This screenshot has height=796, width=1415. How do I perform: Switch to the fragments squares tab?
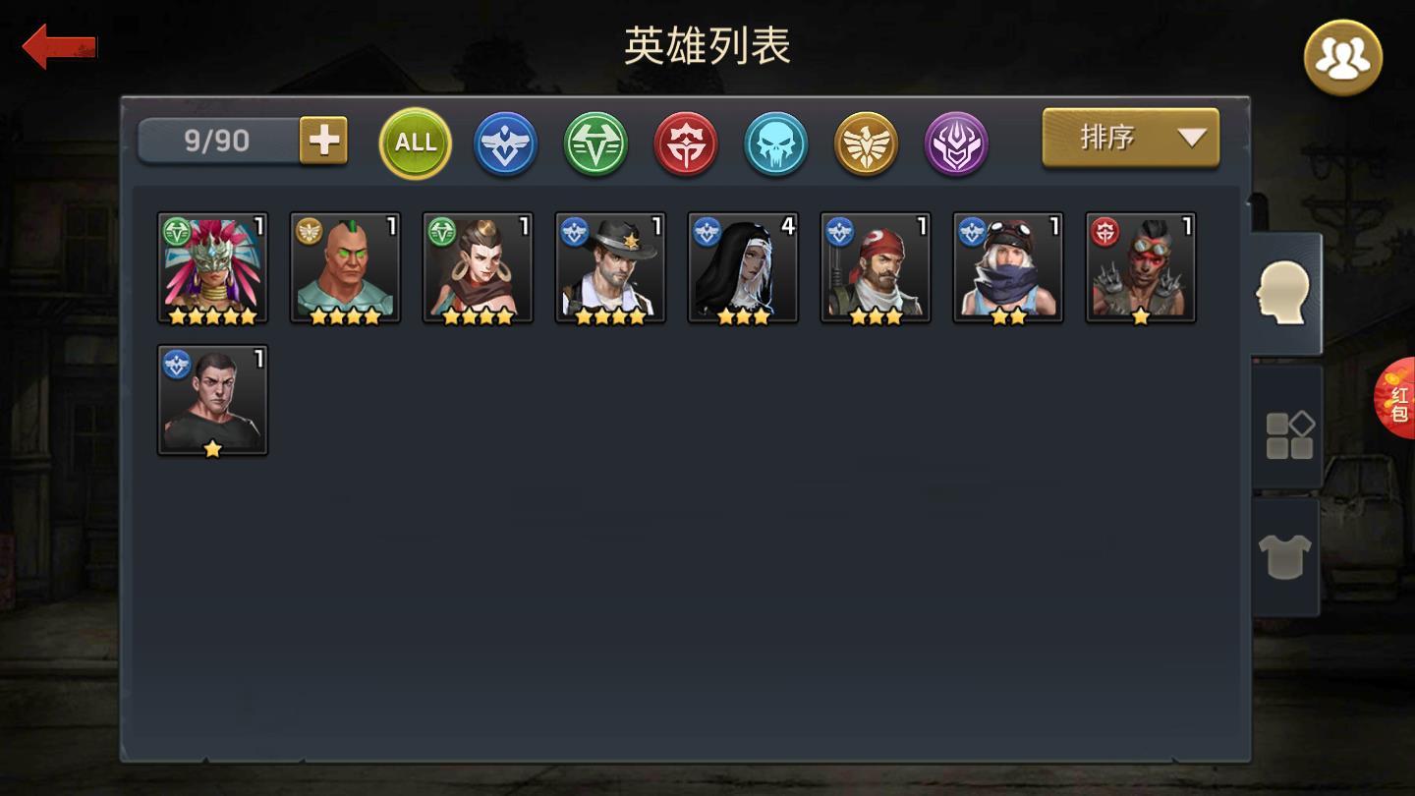[1287, 435]
